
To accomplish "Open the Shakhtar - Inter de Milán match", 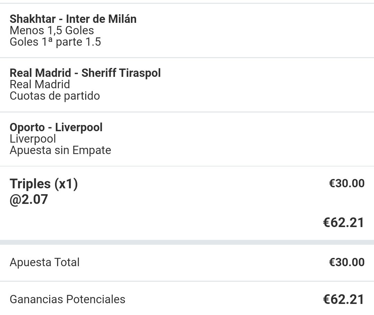I will (x=73, y=19).
